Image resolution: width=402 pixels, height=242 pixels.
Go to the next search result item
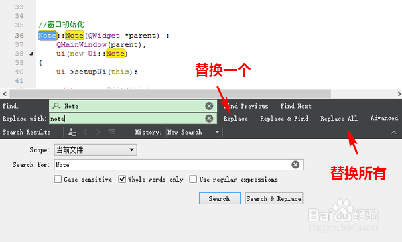[98, 132]
